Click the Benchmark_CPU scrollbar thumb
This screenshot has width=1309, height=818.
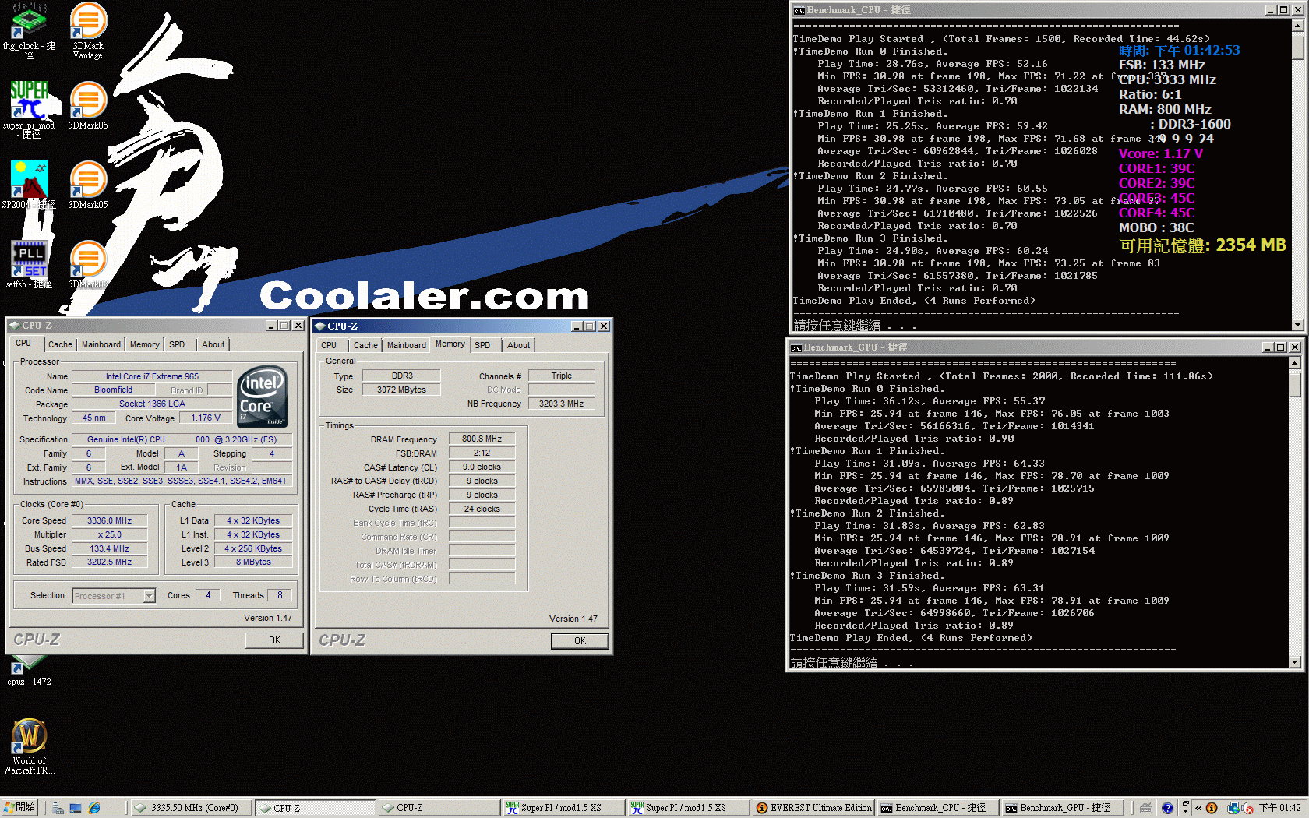[1297, 46]
